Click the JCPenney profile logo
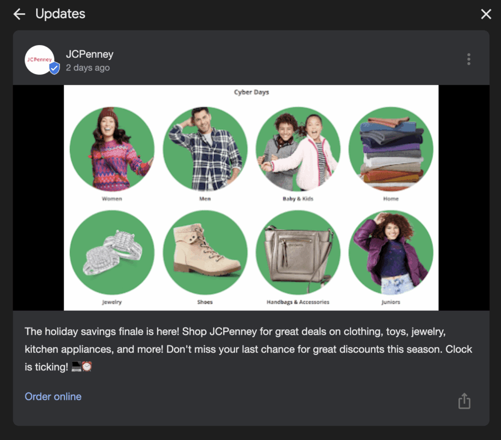Screen dimensions: 501x440 (41, 59)
